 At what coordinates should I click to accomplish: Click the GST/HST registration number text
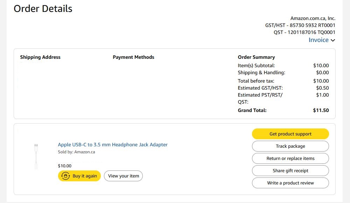coord(300,25)
